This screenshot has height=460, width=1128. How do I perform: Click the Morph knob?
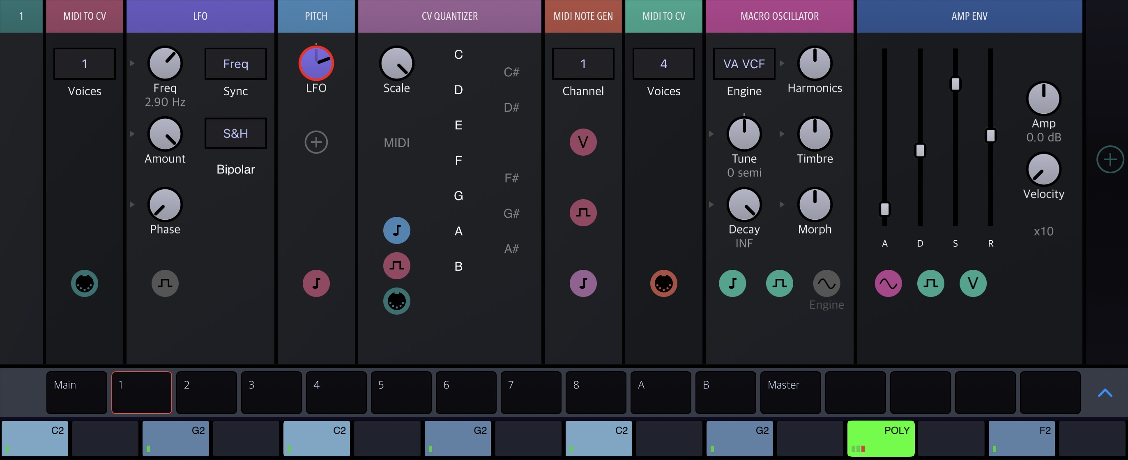click(815, 205)
